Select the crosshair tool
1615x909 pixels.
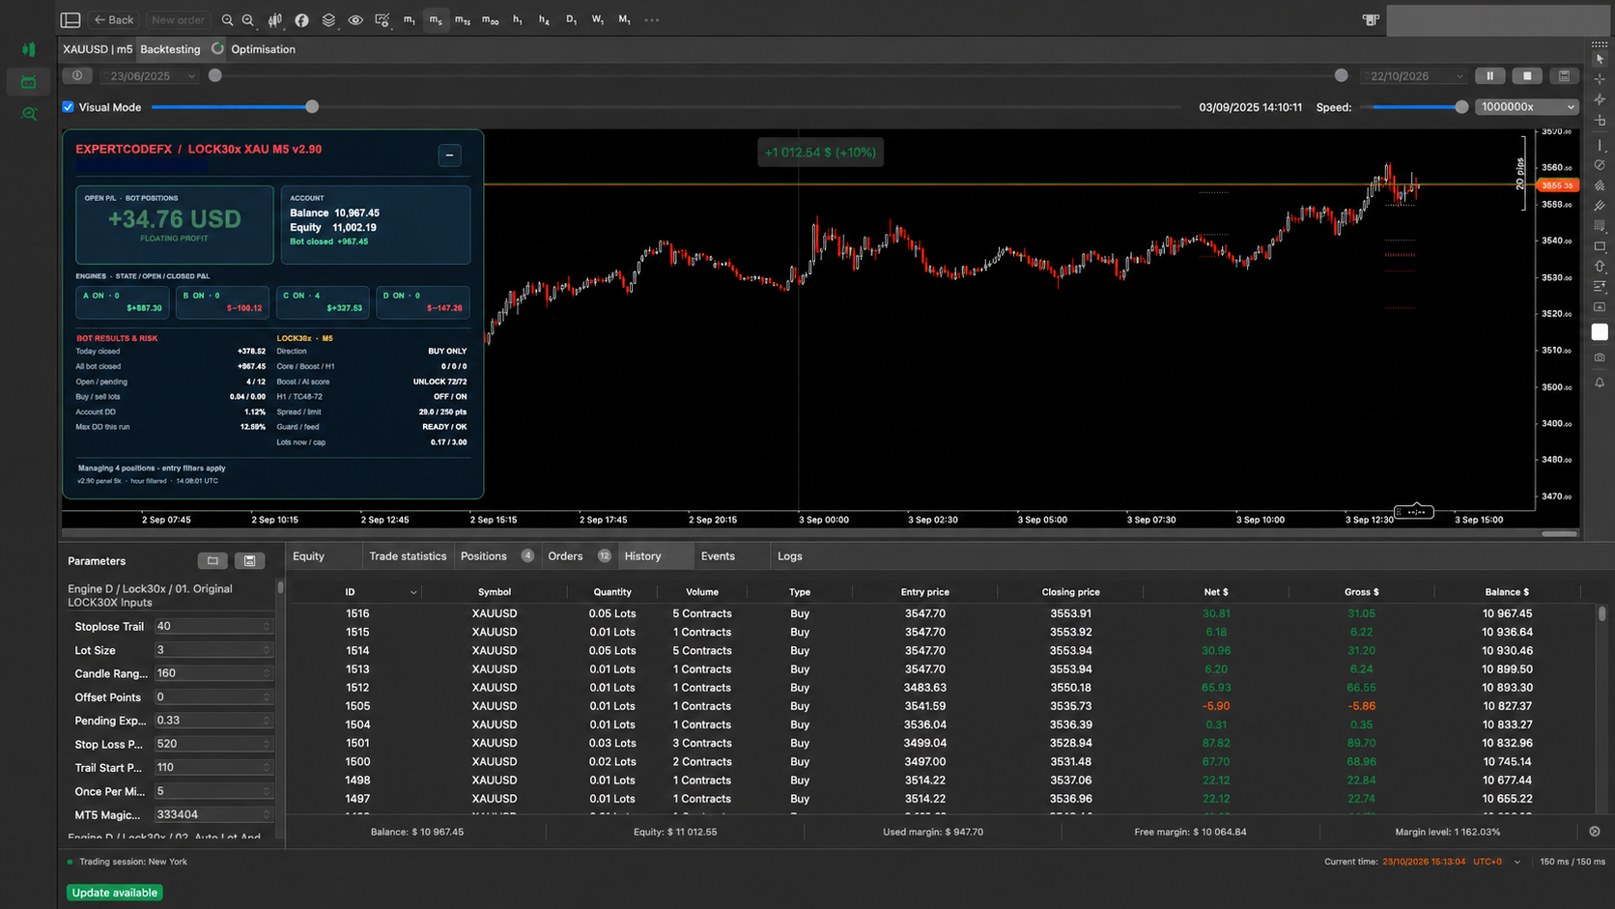click(1600, 79)
